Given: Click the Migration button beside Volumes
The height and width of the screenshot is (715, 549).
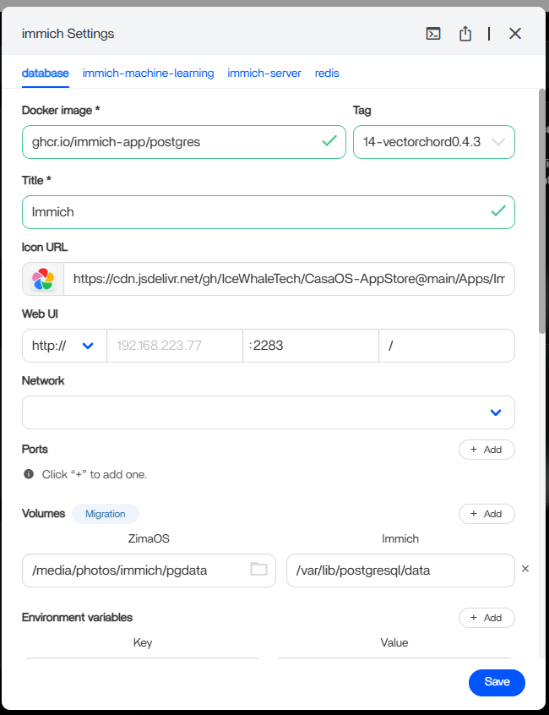Looking at the screenshot, I should pos(106,514).
